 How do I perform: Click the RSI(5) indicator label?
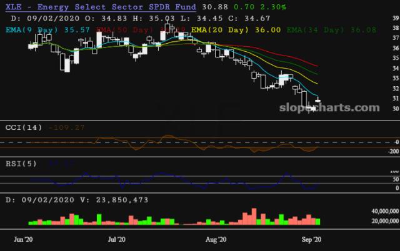[x=21, y=164]
